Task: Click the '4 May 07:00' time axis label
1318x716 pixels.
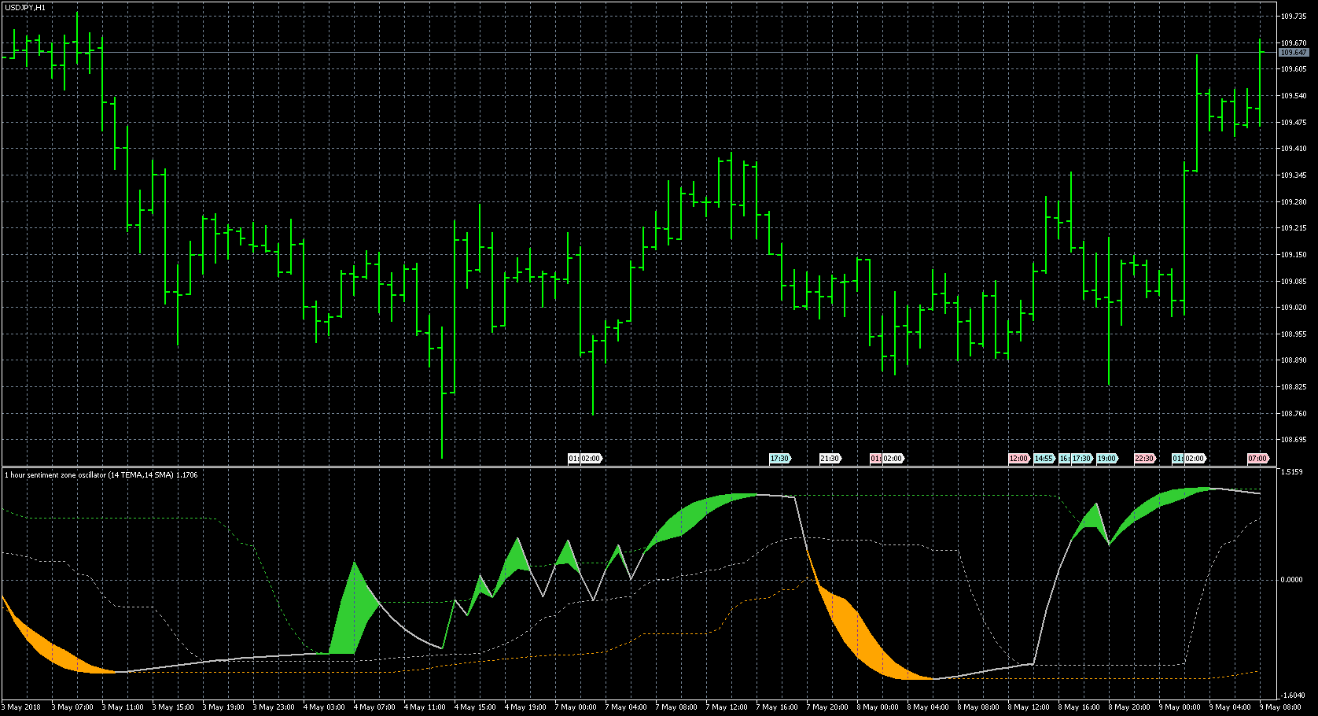Action: [375, 707]
